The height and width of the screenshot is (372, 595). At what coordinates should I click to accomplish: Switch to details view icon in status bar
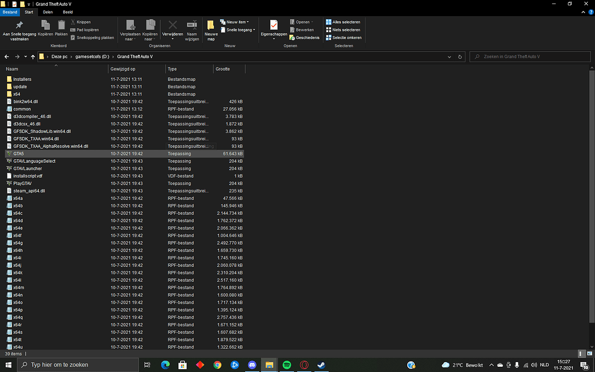click(x=582, y=354)
